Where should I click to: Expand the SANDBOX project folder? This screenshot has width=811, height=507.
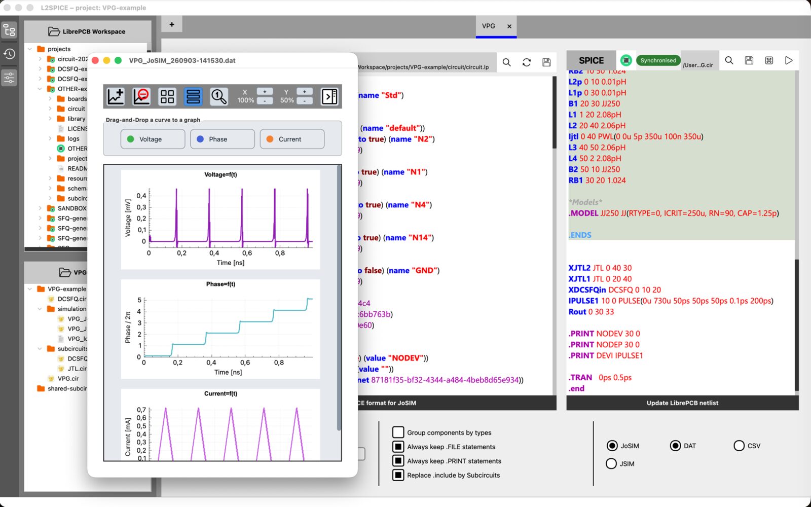40,208
